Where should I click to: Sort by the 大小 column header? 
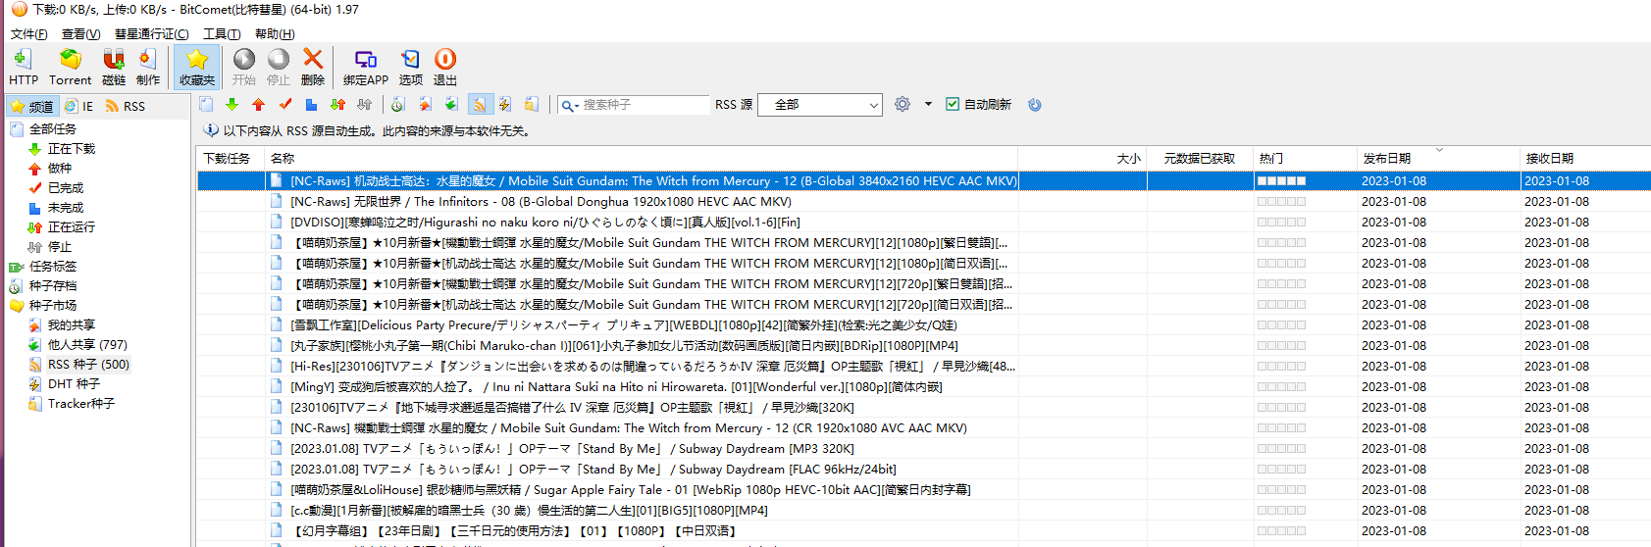tap(1082, 158)
